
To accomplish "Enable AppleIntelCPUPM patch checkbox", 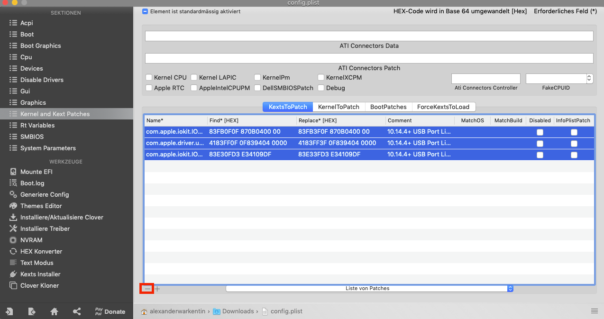I will click(194, 88).
